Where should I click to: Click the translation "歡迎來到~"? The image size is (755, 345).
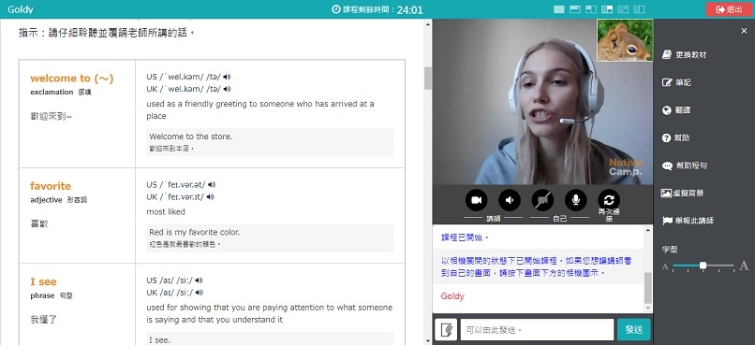click(51, 116)
